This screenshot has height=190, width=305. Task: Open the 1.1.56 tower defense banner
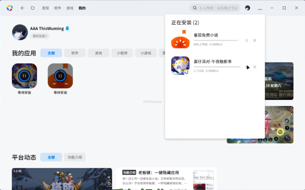point(62,179)
